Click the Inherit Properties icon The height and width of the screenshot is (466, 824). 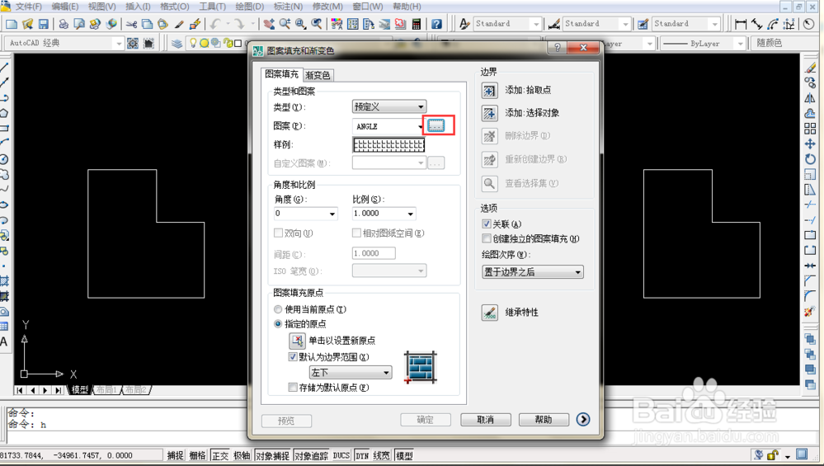(490, 313)
